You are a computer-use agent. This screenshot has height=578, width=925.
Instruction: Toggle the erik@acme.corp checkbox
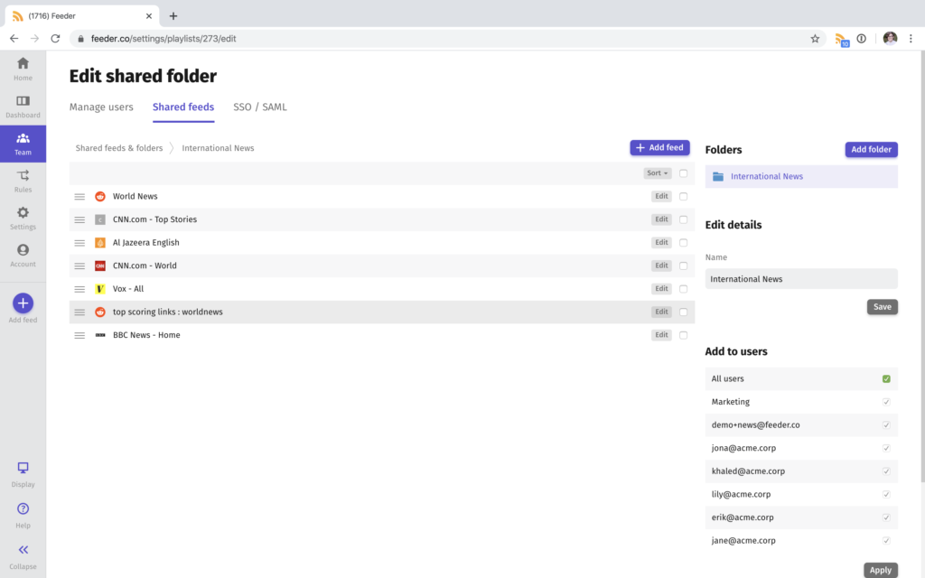tap(886, 517)
